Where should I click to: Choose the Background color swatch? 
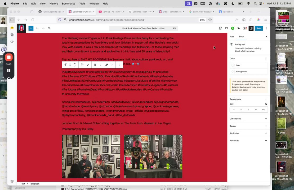pos(249,72)
